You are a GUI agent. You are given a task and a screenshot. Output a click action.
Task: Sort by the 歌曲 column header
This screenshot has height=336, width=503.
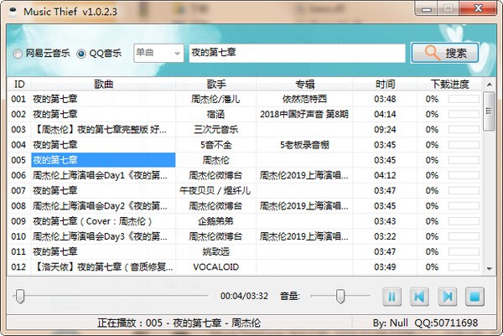(103, 84)
